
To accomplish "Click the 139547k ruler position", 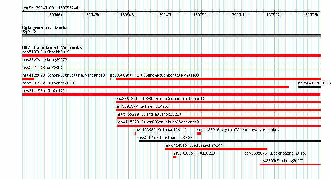I will point(91,15).
